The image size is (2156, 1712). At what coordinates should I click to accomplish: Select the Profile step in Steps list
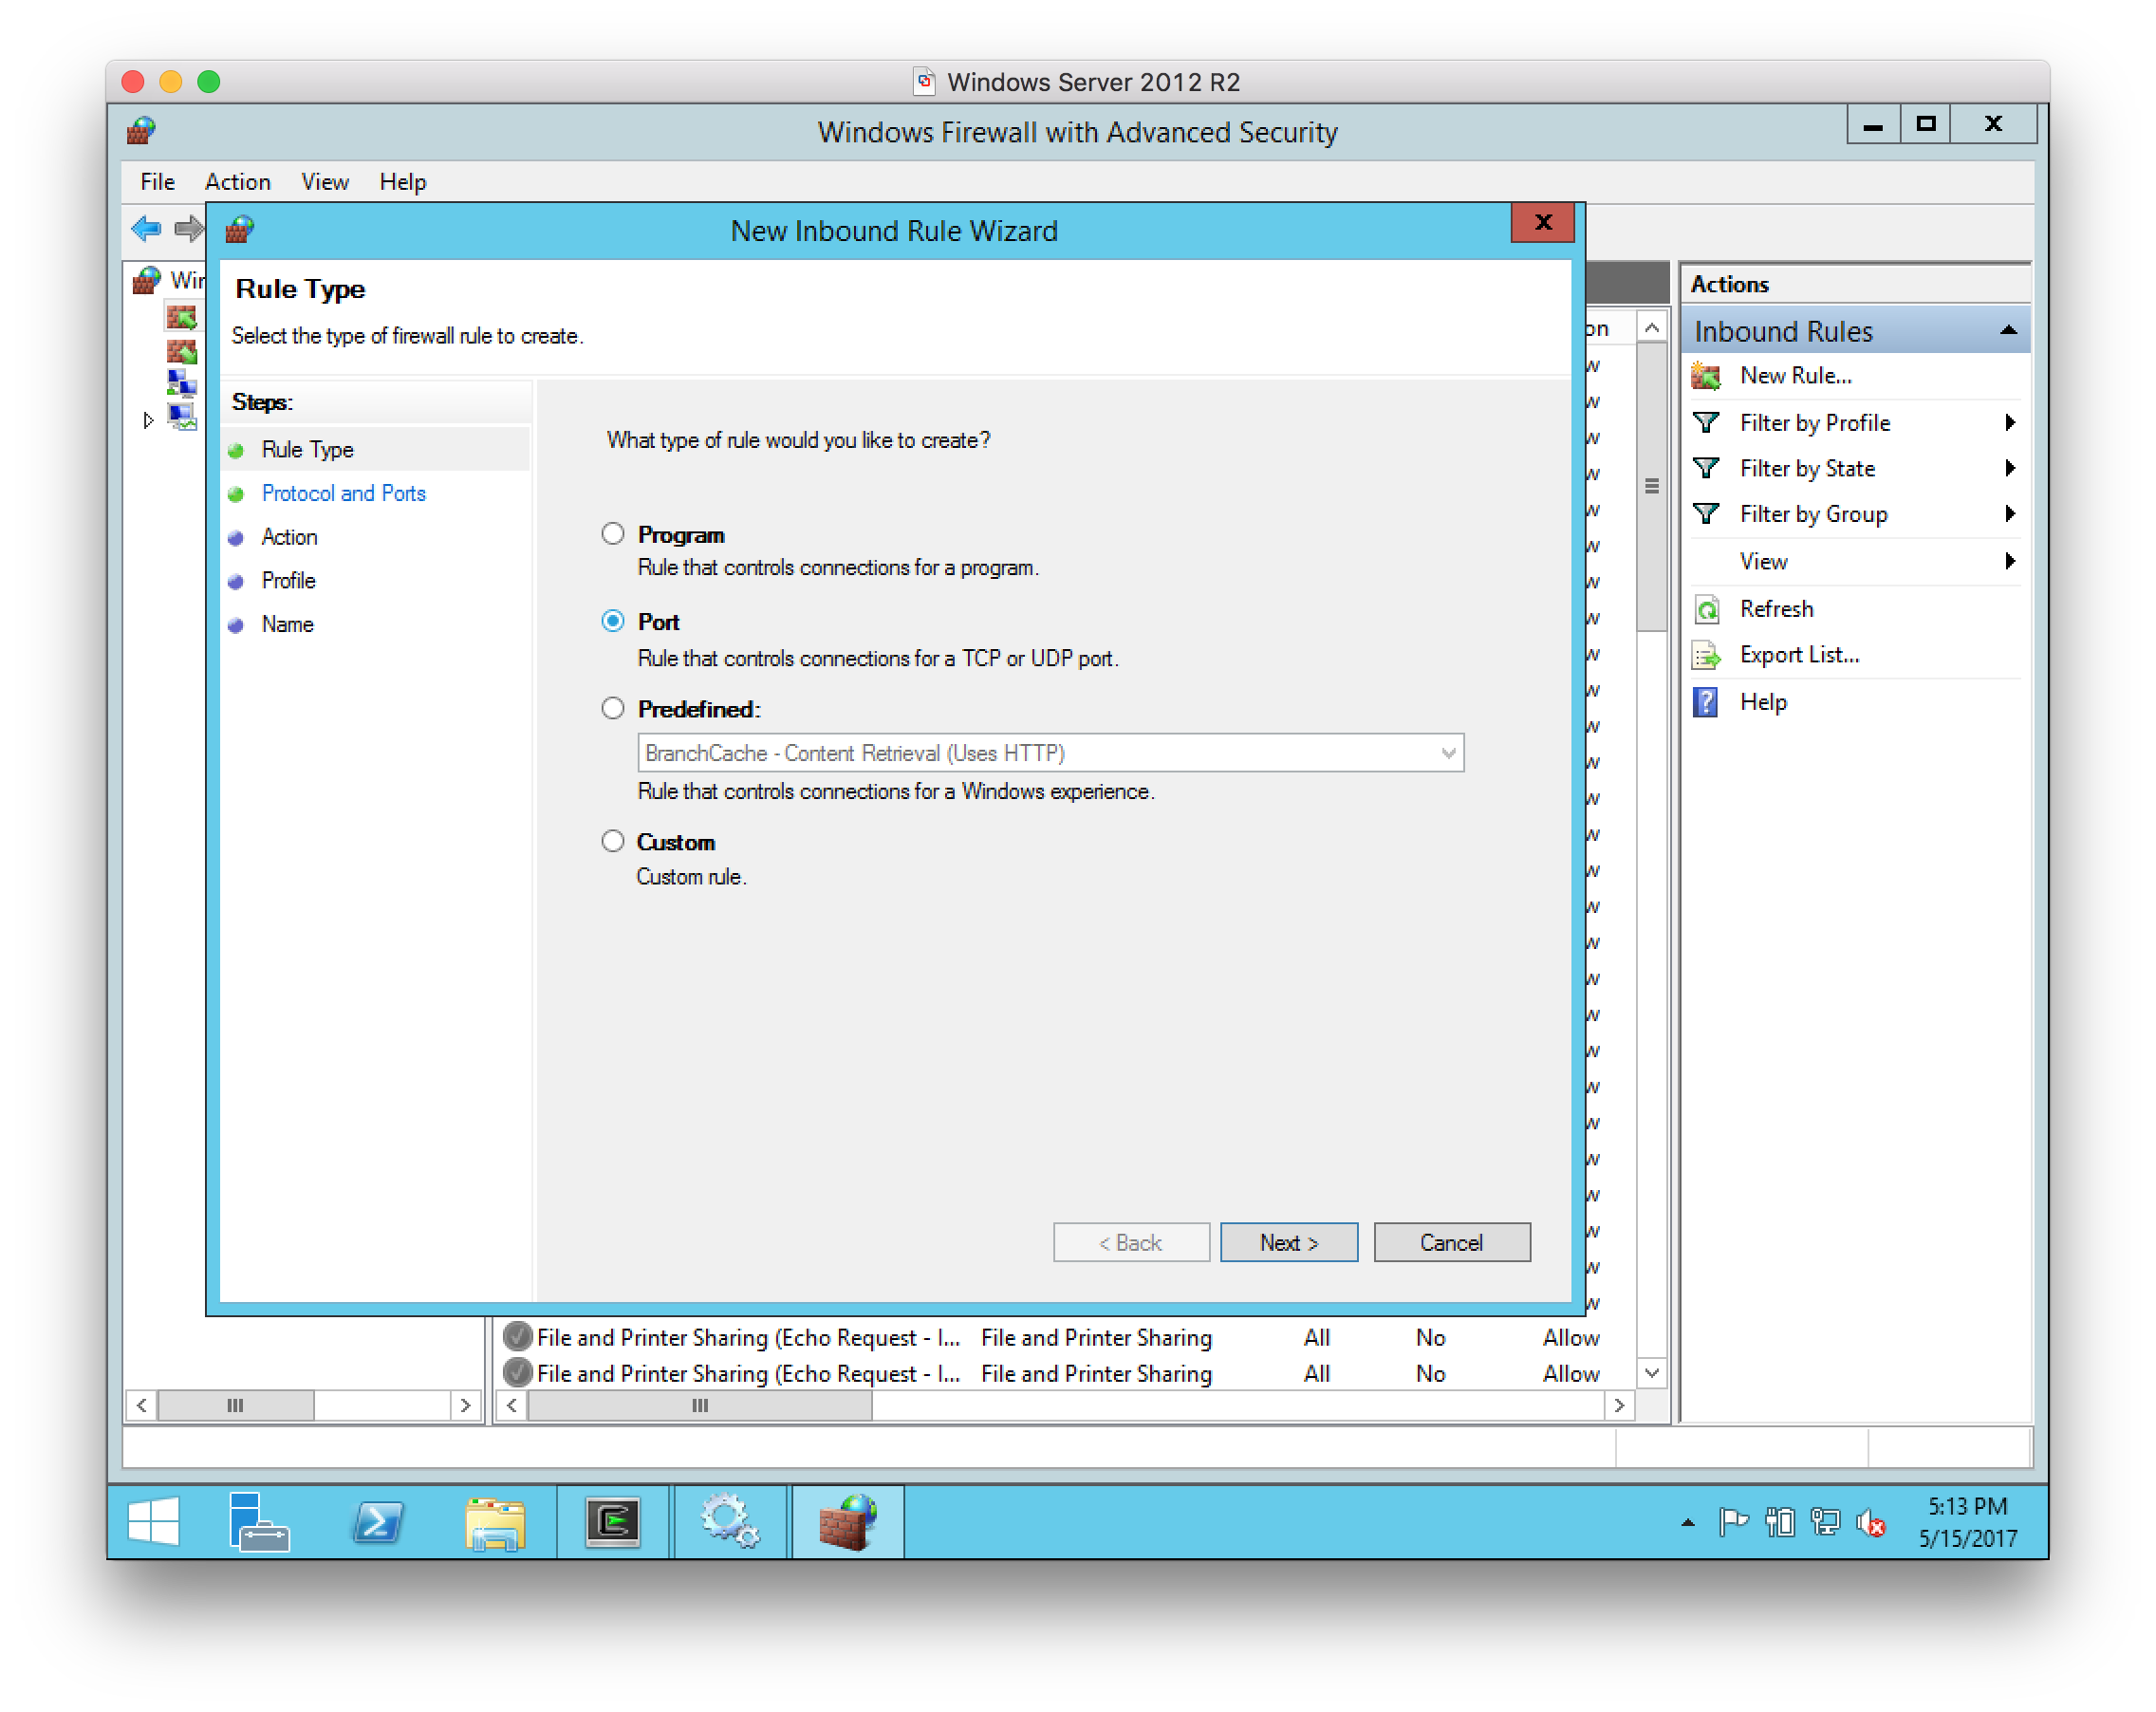click(x=288, y=580)
